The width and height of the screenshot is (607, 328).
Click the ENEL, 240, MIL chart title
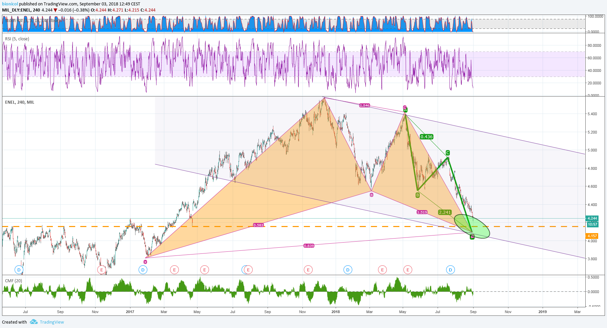tap(20, 102)
